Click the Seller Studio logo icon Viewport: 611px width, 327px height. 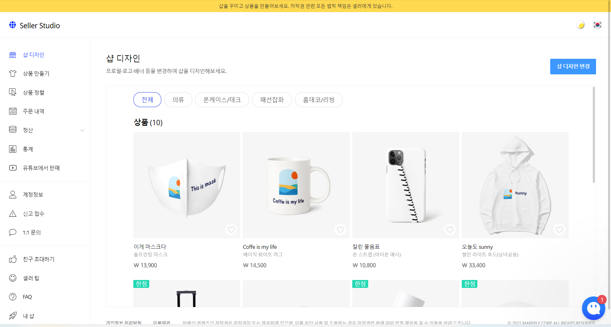click(x=12, y=25)
